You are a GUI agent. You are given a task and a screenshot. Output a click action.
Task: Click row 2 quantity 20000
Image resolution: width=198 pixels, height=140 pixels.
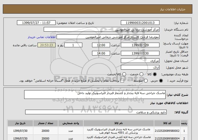(x=46, y=138)
